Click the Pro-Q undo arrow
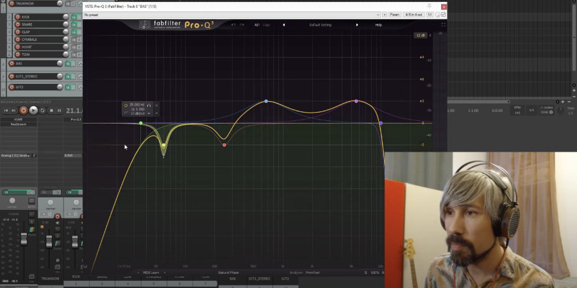This screenshot has width=577, height=288. pyautogui.click(x=233, y=25)
